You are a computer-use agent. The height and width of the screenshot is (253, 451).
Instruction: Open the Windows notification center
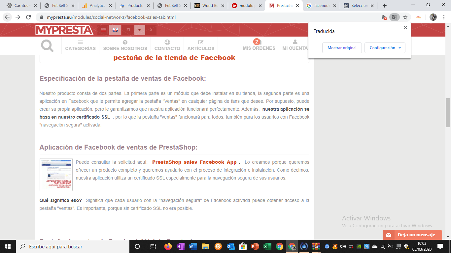click(x=440, y=246)
